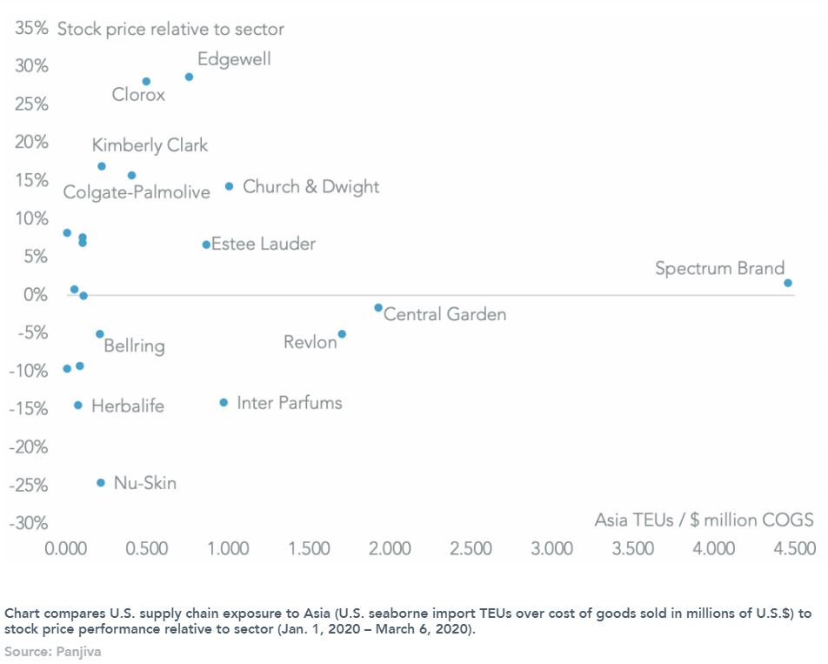The width and height of the screenshot is (828, 664).
Task: Click the Colgate-Palmolive label text
Action: tap(137, 192)
